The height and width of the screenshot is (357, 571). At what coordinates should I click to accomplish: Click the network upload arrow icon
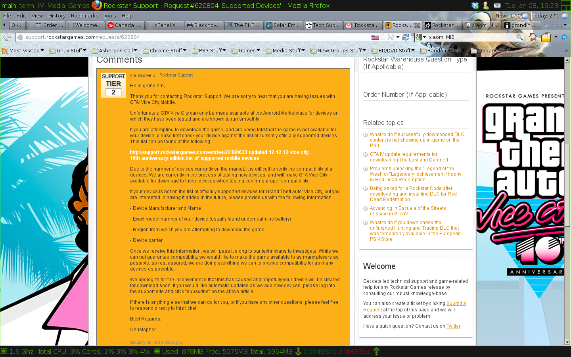click(x=377, y=351)
